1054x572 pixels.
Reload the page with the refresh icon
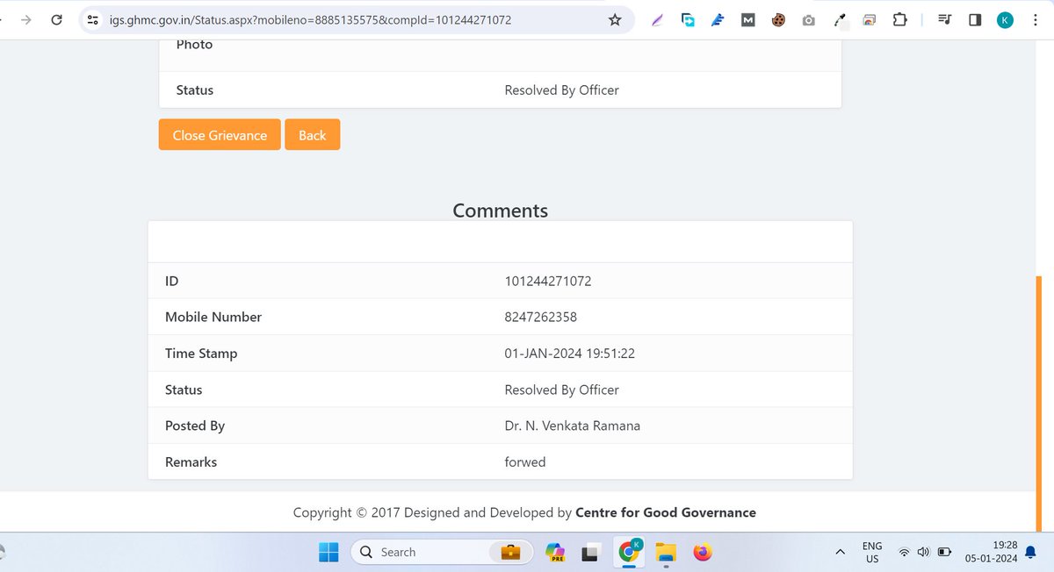(57, 19)
